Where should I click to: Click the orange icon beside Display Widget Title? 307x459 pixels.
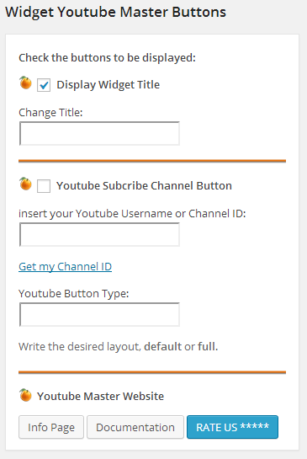pos(25,83)
